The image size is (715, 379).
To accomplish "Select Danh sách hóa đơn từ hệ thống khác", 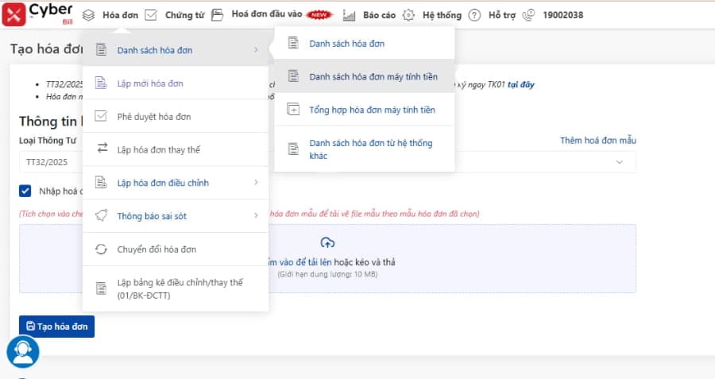I will pyautogui.click(x=365, y=149).
